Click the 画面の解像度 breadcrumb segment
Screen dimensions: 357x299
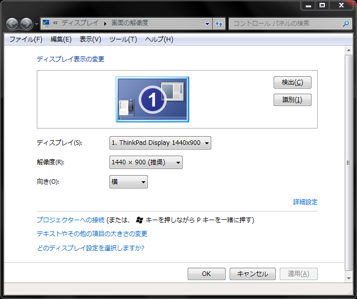(129, 23)
